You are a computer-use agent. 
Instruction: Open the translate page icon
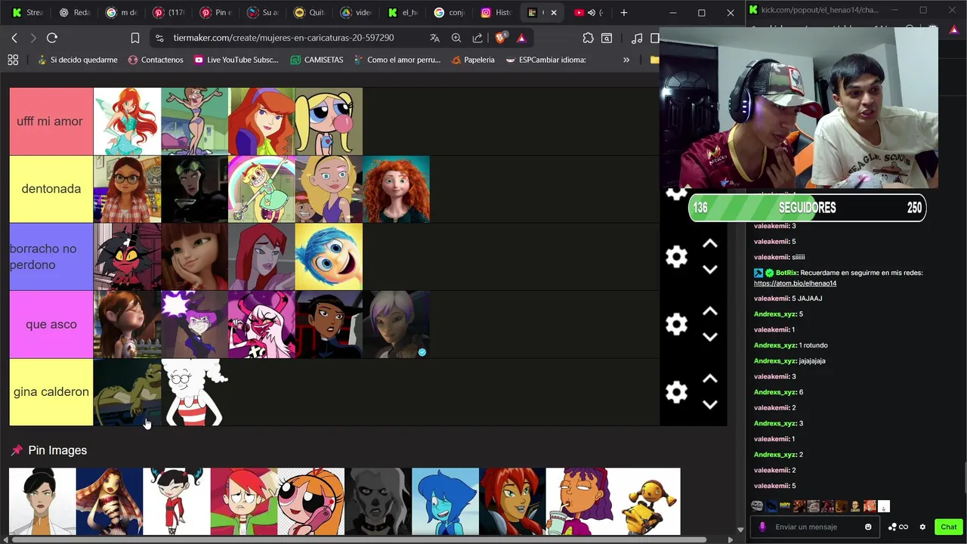pyautogui.click(x=435, y=38)
